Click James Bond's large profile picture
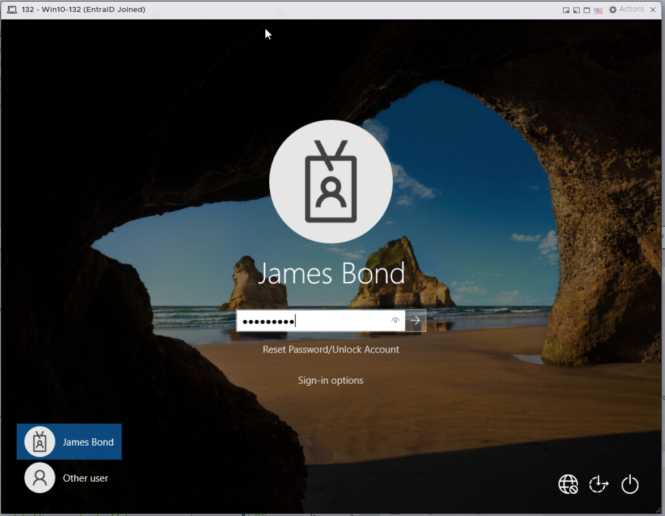The height and width of the screenshot is (516, 665). click(330, 181)
